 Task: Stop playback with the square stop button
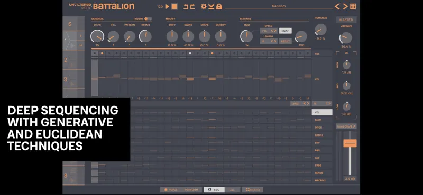[x=174, y=6]
